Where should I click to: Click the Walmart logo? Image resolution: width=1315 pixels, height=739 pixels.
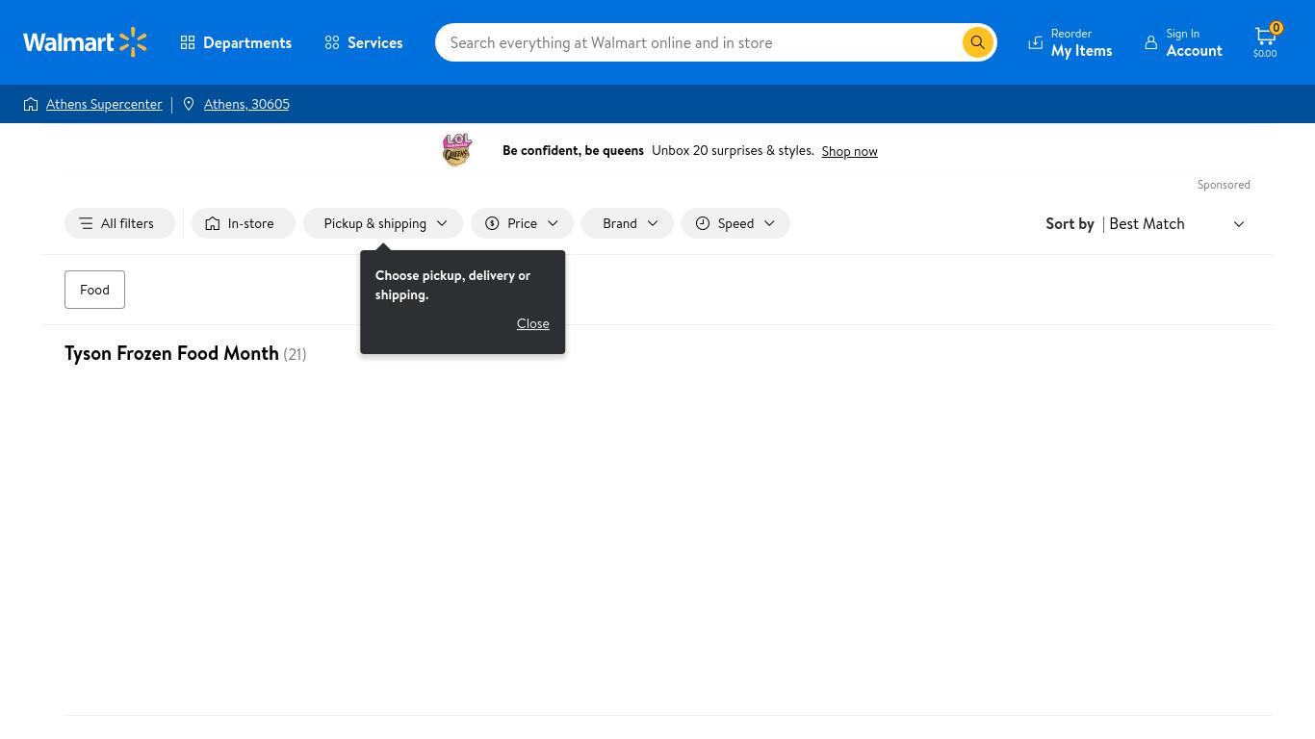point(85,42)
